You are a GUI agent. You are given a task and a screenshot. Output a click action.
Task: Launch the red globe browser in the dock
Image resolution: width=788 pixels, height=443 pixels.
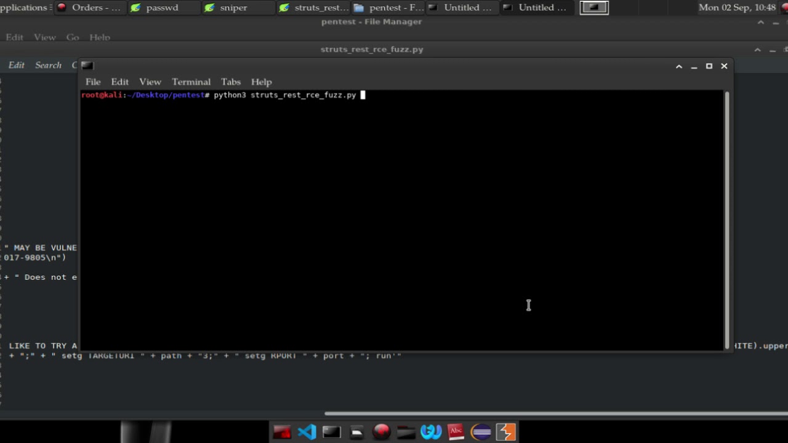(382, 432)
